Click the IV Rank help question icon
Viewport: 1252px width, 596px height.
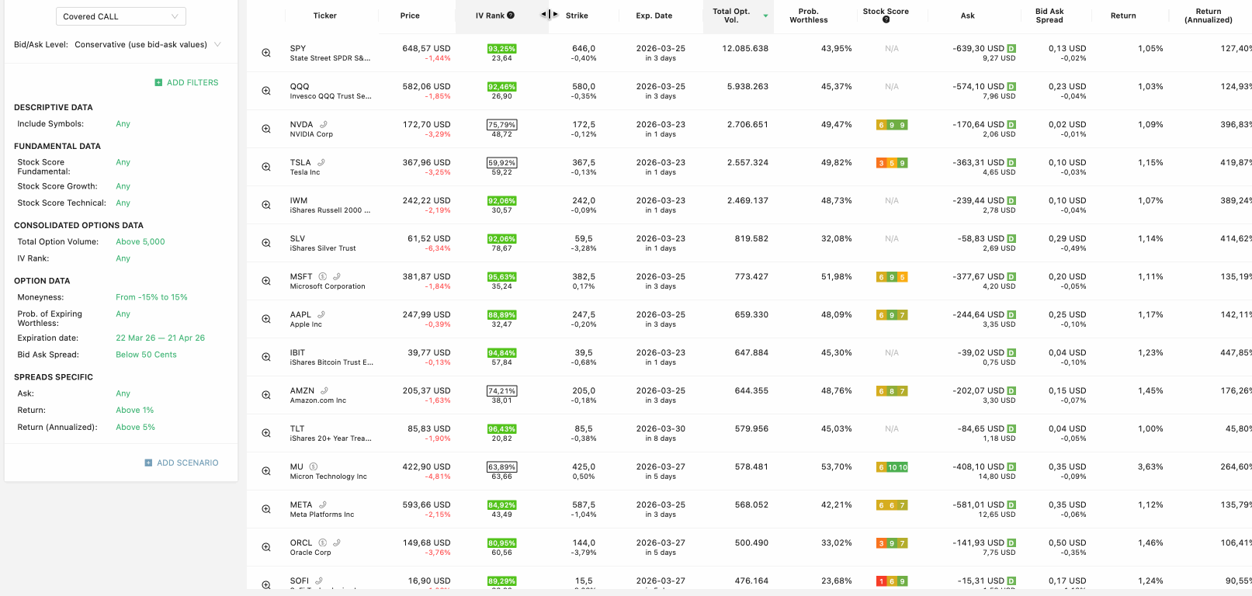[511, 16]
